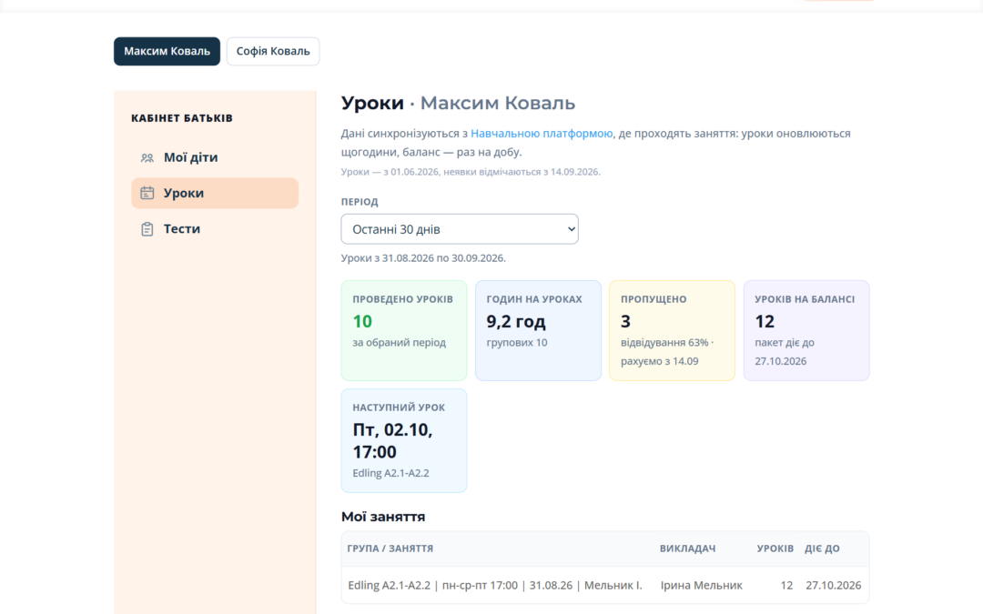This screenshot has width=983, height=614.
Task: Click the clipboard icon beside Тести
Action: [147, 229]
